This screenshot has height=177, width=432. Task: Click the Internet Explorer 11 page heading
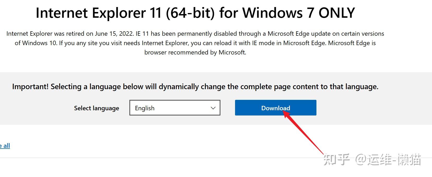point(195,13)
